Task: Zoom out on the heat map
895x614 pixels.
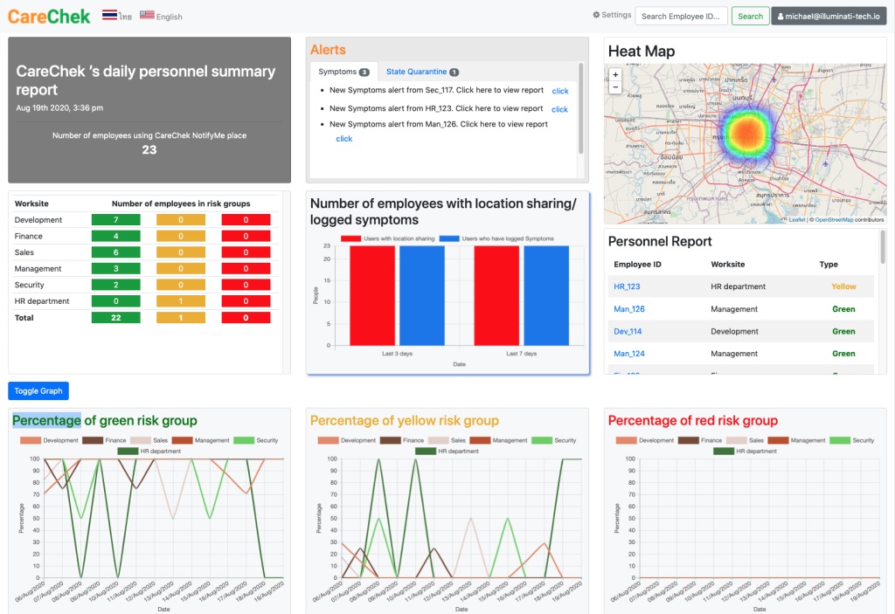Action: tap(615, 87)
